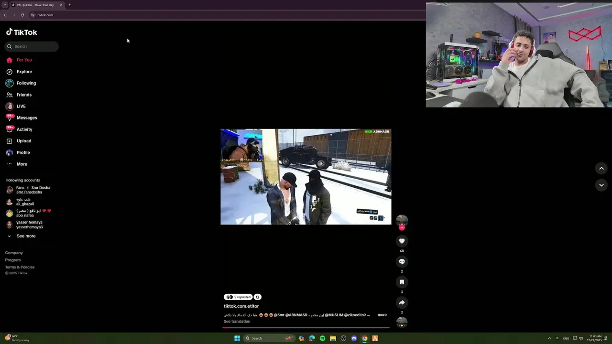Viewport: 612px width, 344px height.
Task: Click the repost icon button
Action: pos(257,297)
